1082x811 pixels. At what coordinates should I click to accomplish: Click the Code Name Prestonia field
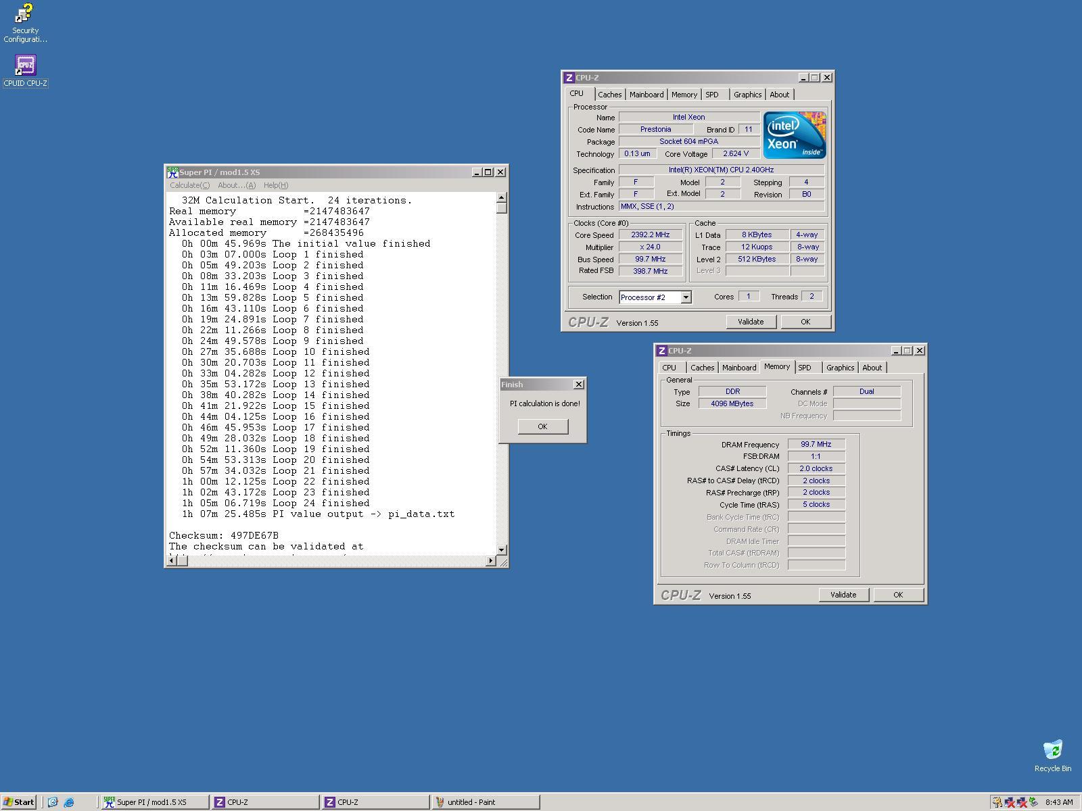(x=656, y=129)
